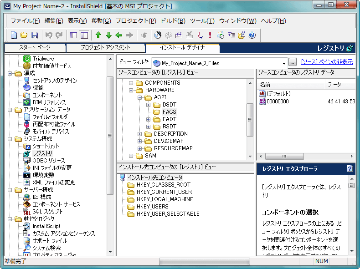
Task: Click the source registry vertical scrollbar thumb
Action: 250,120
